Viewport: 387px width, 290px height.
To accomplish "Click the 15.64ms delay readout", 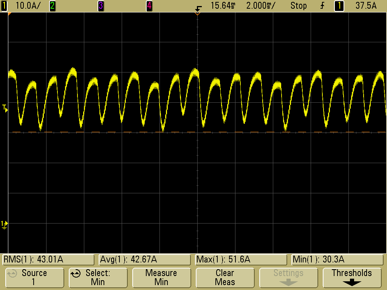I will 223,6.
